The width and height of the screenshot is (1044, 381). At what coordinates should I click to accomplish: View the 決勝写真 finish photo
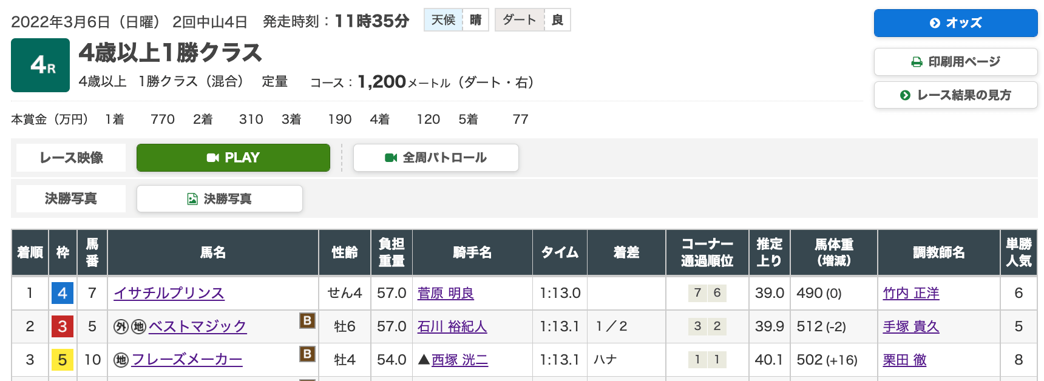[x=220, y=199]
